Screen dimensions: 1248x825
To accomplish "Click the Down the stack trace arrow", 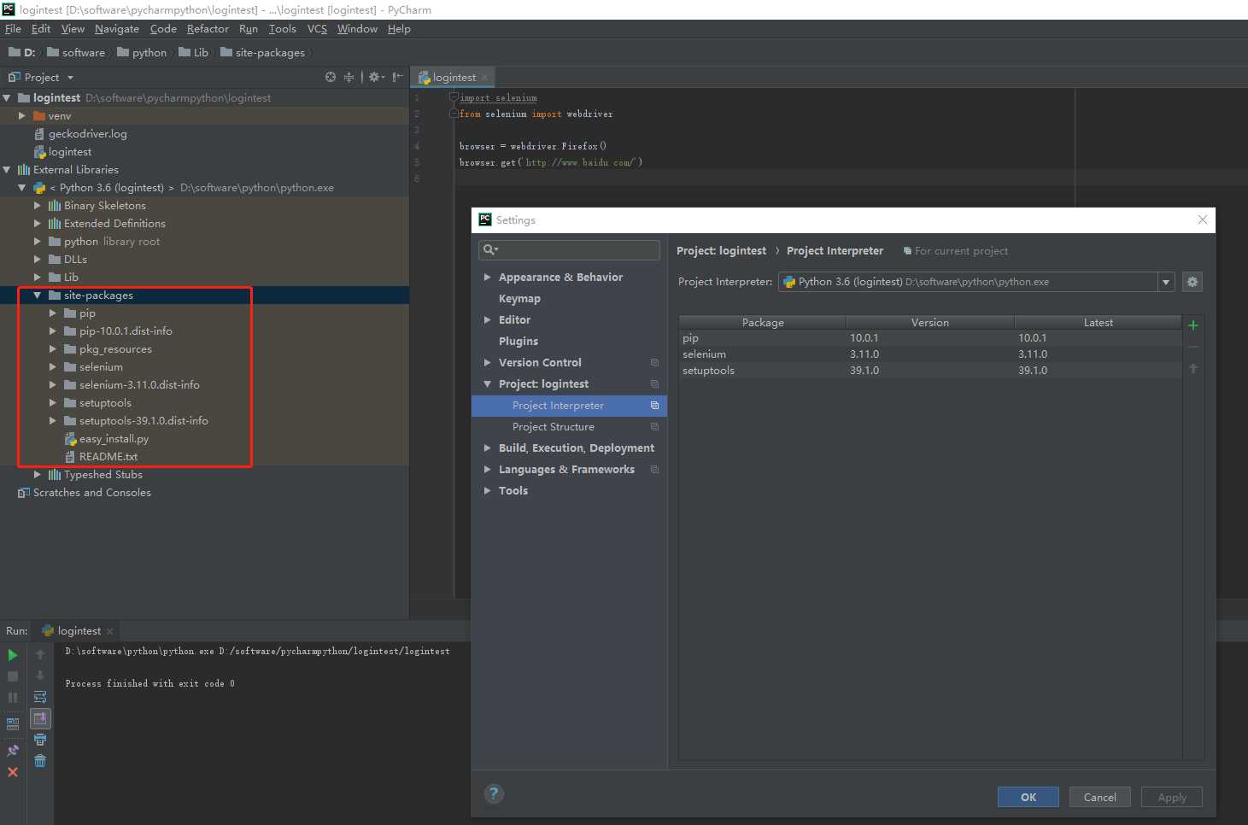I will [x=40, y=676].
